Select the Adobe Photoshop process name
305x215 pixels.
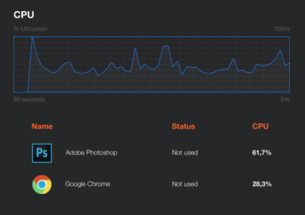coord(91,153)
